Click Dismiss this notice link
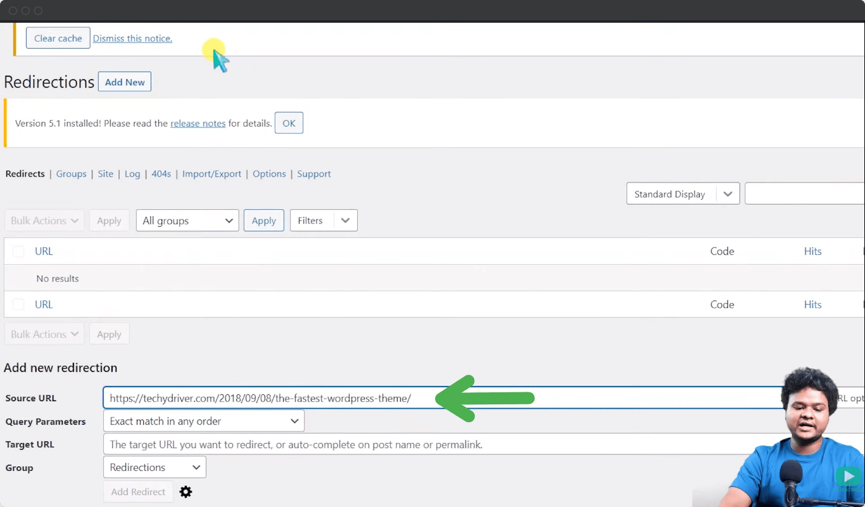Screen dimensions: 865x507 [132, 39]
